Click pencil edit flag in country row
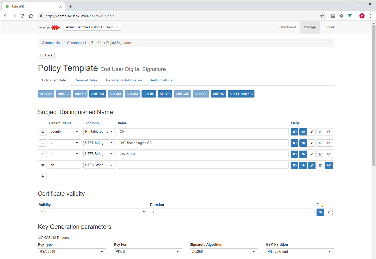The width and height of the screenshot is (376, 259). (312, 132)
